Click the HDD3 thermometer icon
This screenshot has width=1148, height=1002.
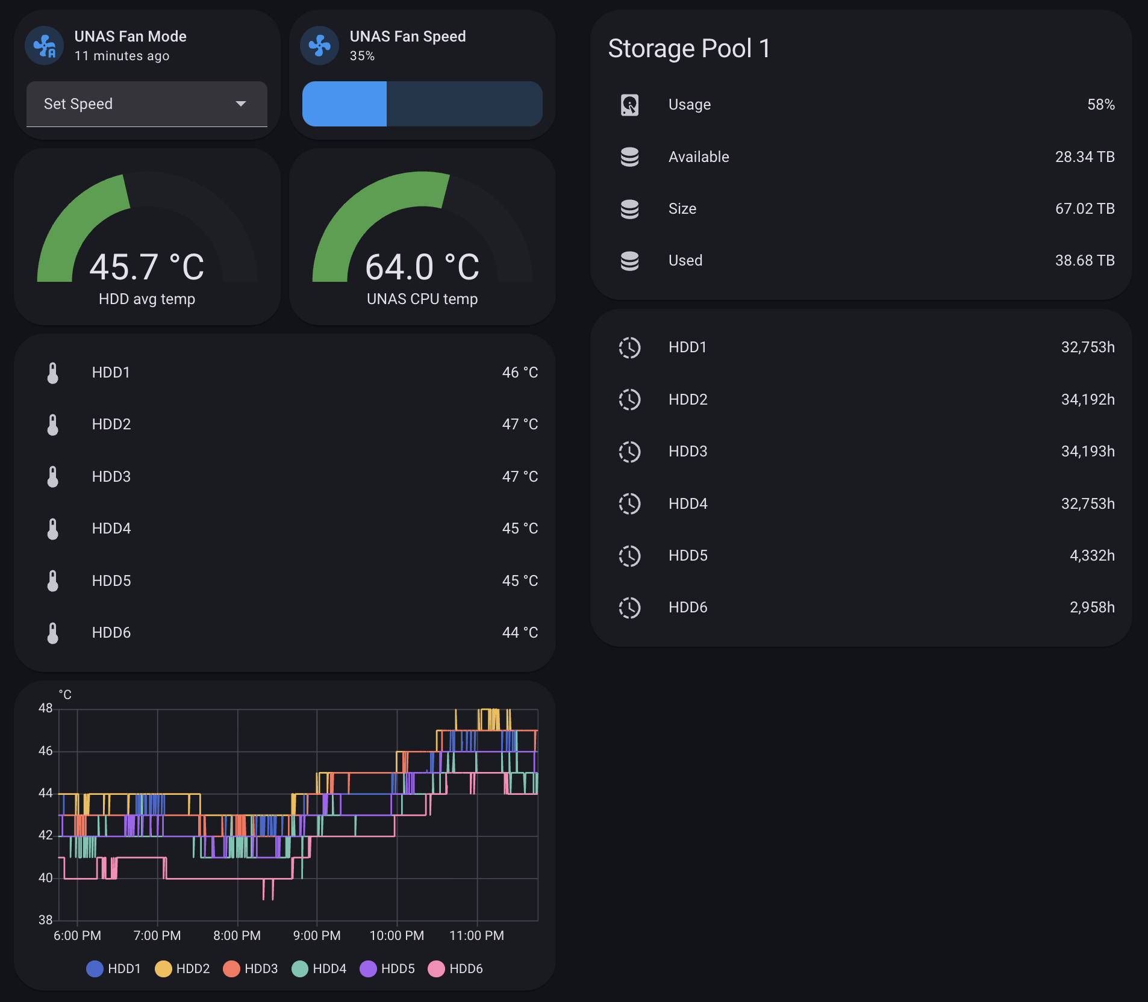[53, 477]
